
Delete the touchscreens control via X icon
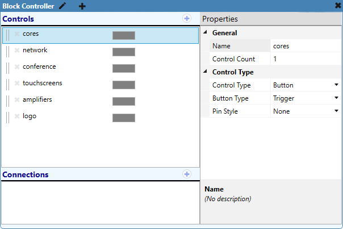tap(17, 84)
